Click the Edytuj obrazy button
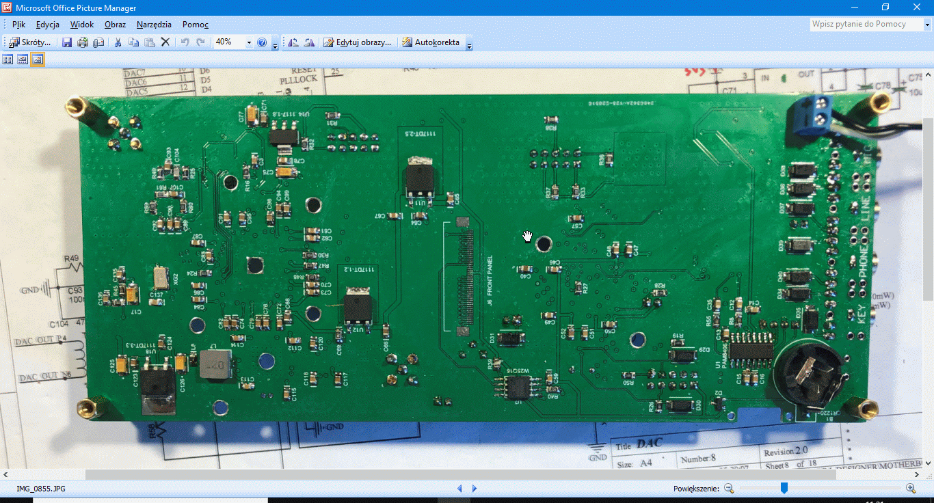 pos(358,42)
